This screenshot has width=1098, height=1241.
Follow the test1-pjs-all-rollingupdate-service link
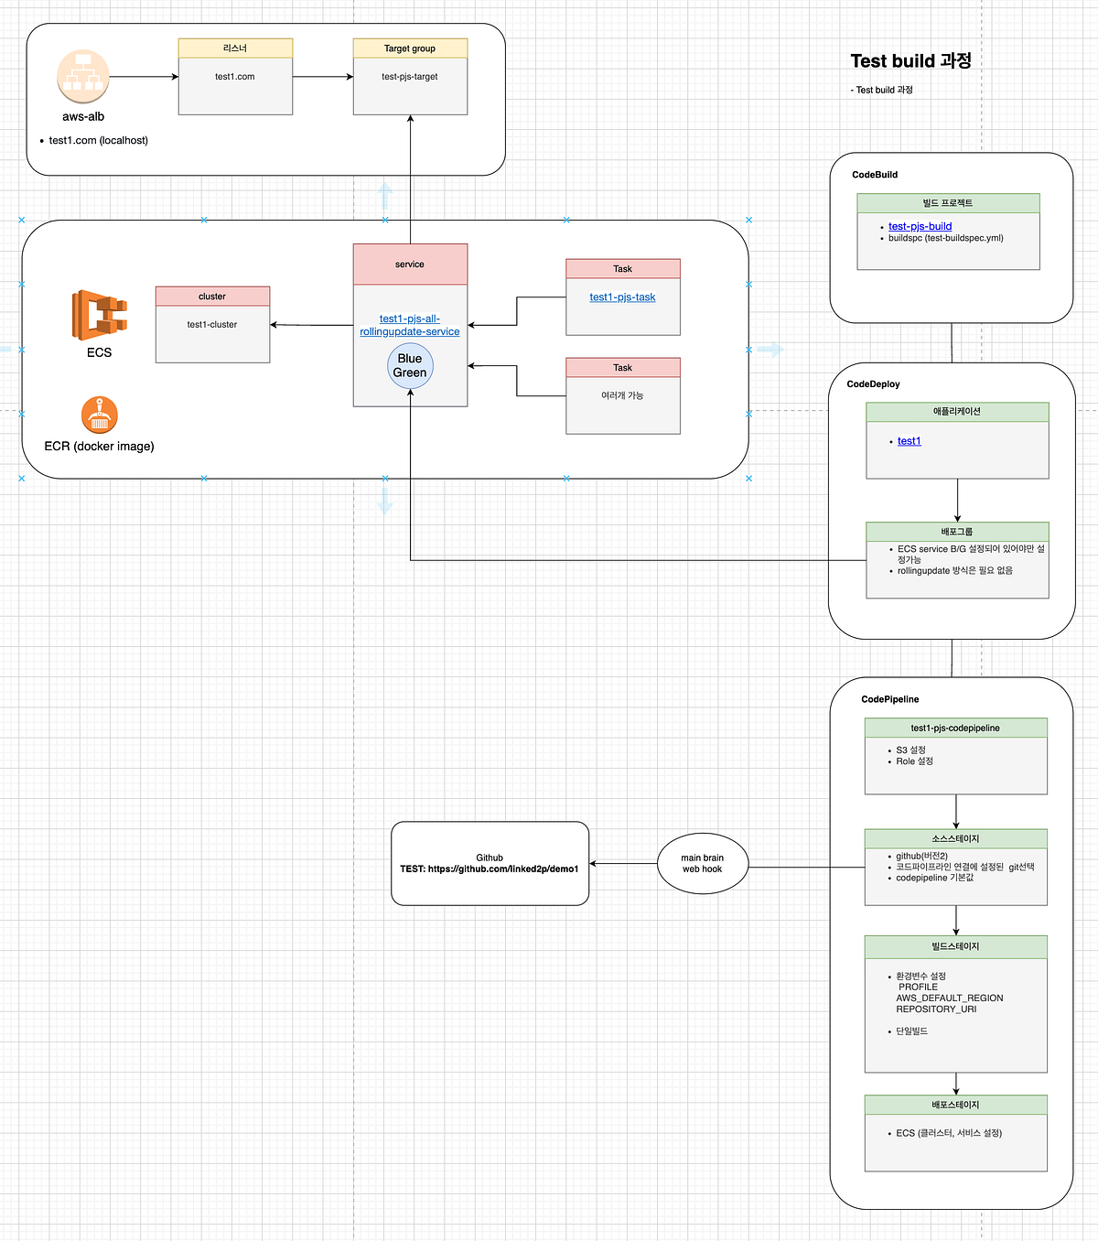tap(410, 325)
